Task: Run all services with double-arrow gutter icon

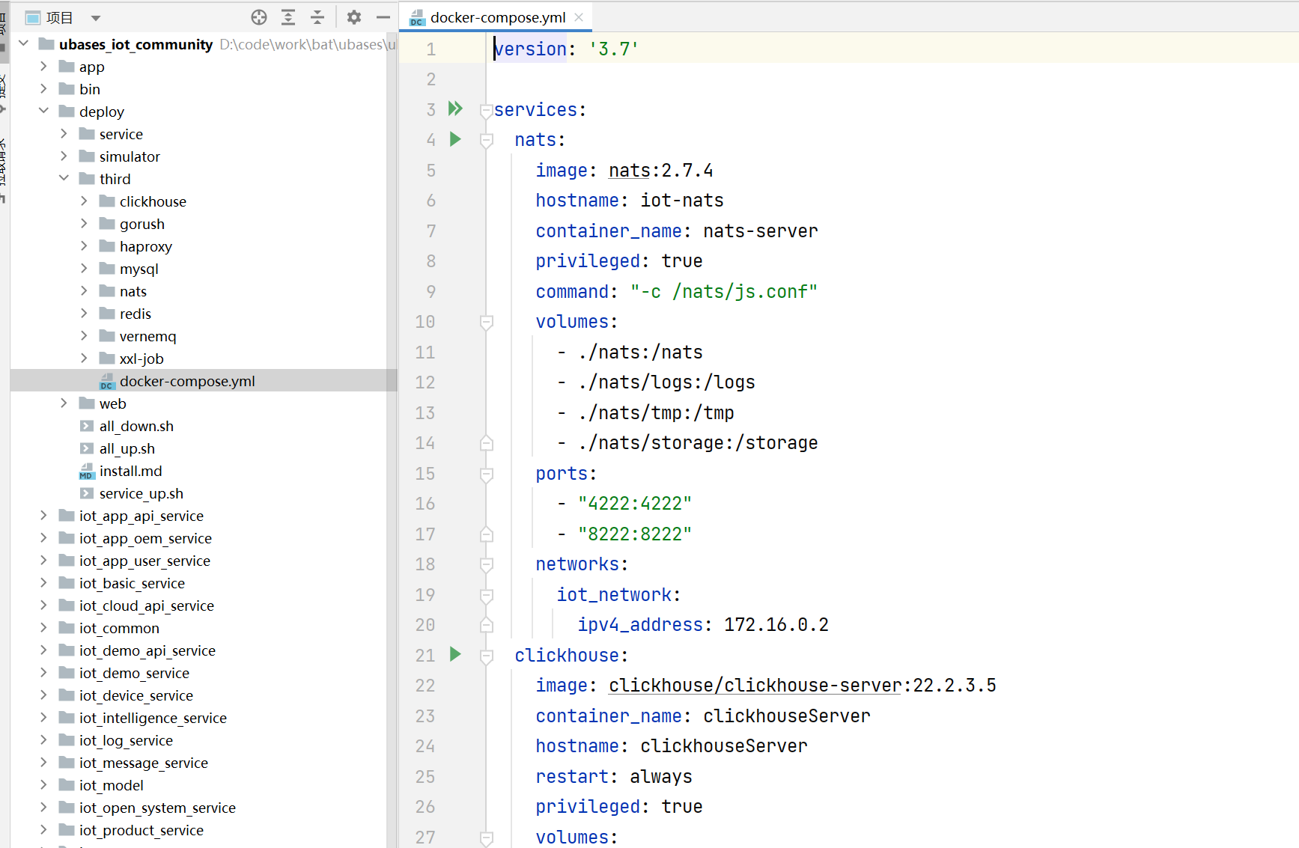Action: (x=455, y=109)
